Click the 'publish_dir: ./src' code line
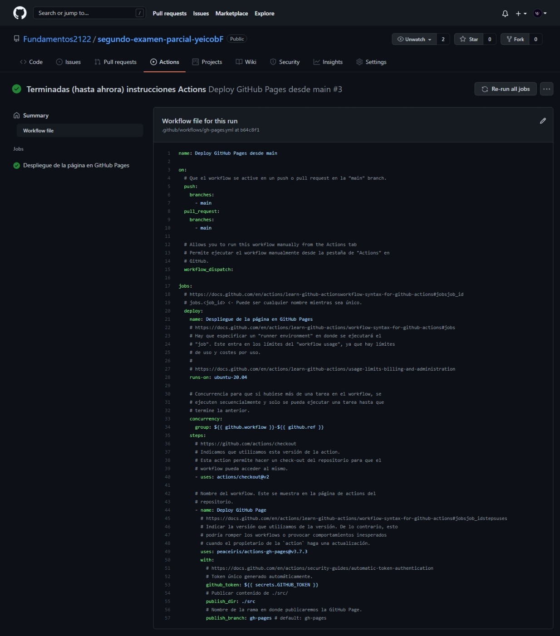This screenshot has height=636, width=560. click(231, 602)
